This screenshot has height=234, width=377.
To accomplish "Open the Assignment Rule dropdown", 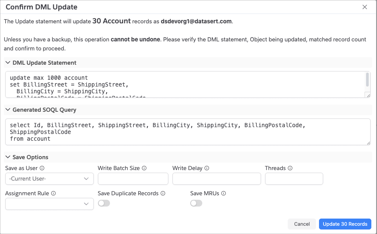I will coord(49,204).
